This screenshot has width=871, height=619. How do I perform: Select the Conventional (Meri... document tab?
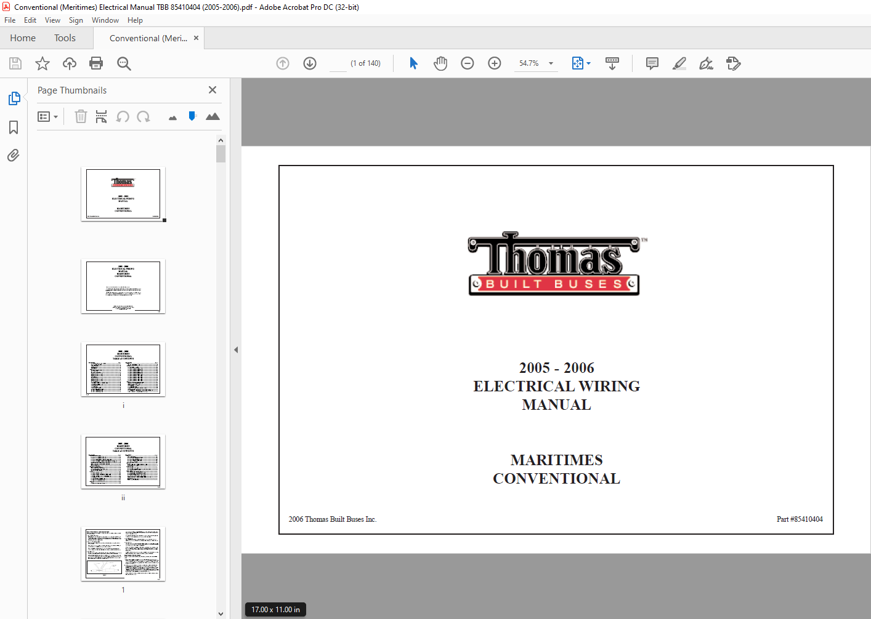coord(148,38)
